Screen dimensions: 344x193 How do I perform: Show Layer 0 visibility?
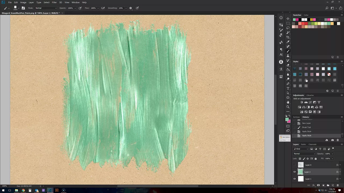[295, 165]
